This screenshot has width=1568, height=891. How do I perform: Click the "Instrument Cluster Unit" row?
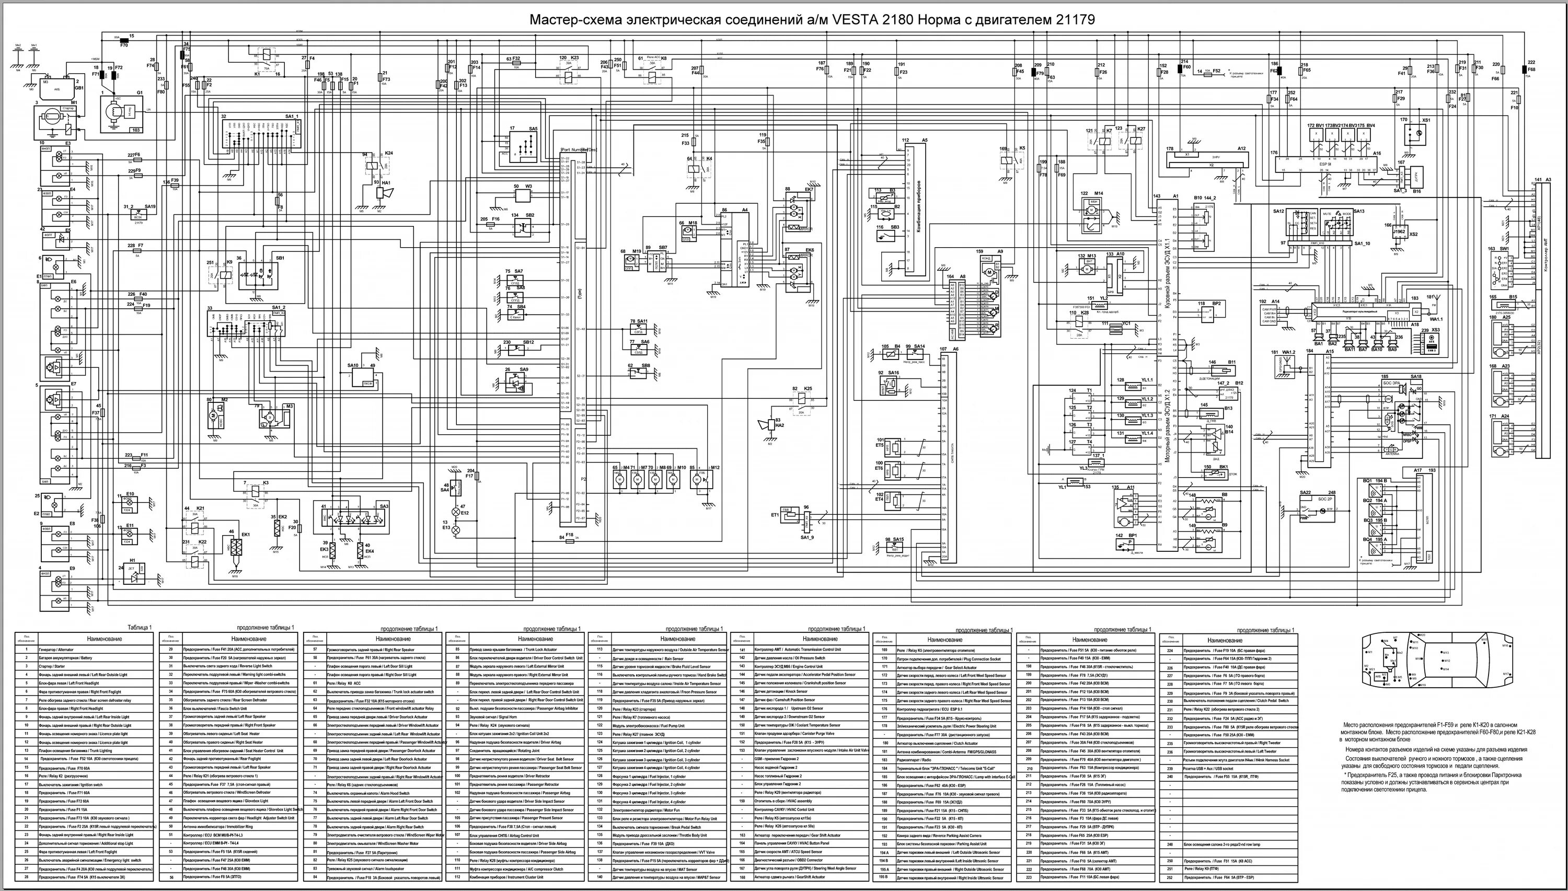(x=515, y=877)
